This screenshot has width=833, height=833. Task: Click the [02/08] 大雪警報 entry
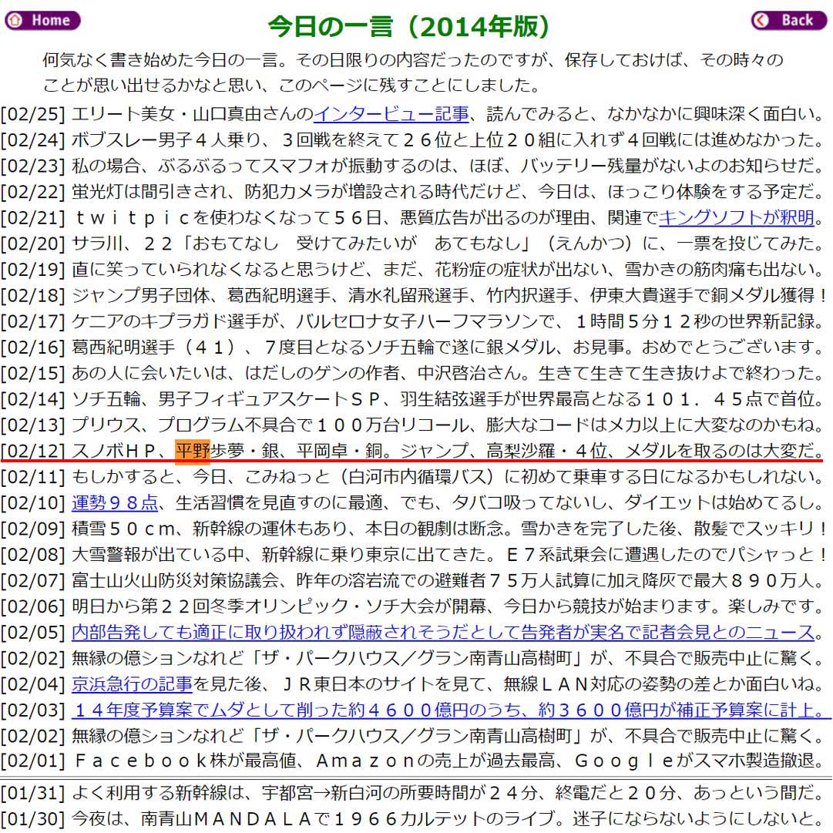tap(414, 554)
